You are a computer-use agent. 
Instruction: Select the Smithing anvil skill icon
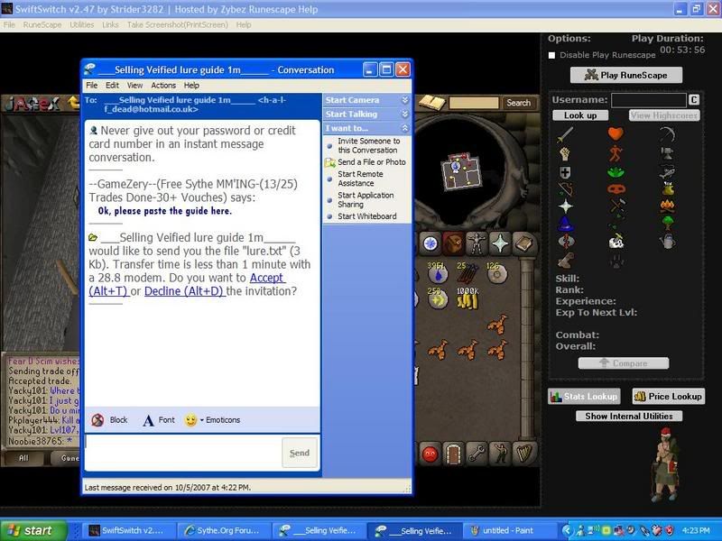[667, 153]
